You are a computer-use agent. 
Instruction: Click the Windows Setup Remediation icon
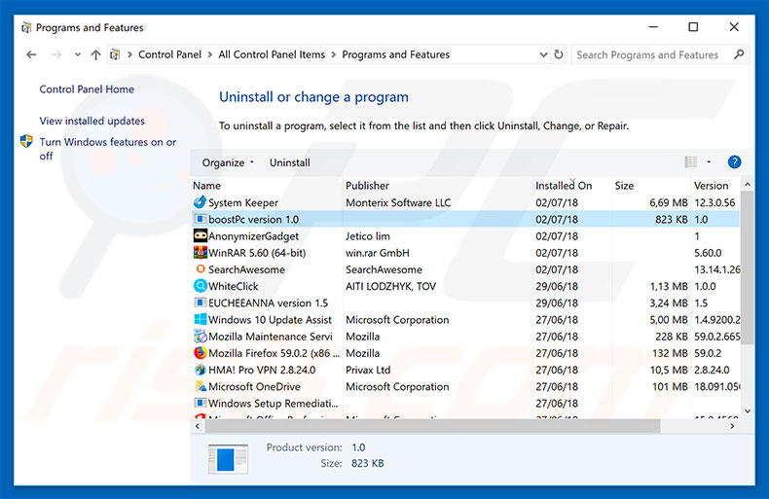coord(201,403)
